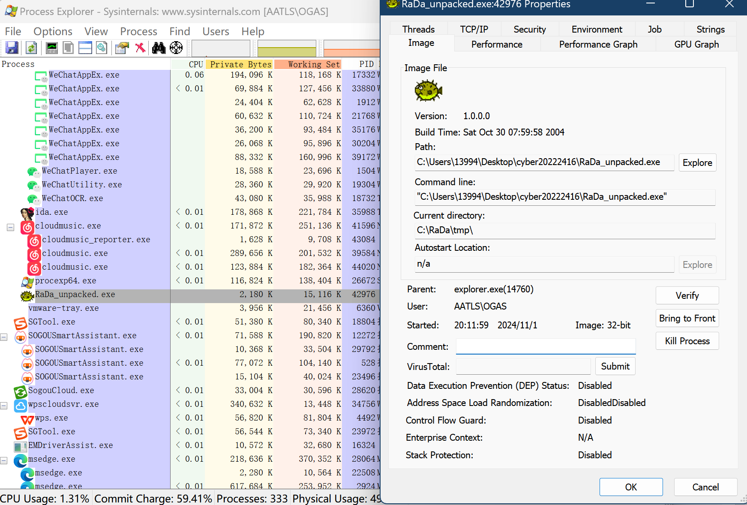Switch to the Strings tab
The image size is (747, 505).
711,29
